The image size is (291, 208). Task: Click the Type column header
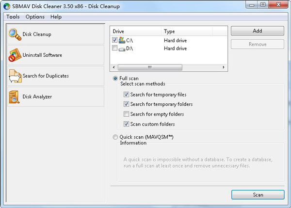(187, 32)
